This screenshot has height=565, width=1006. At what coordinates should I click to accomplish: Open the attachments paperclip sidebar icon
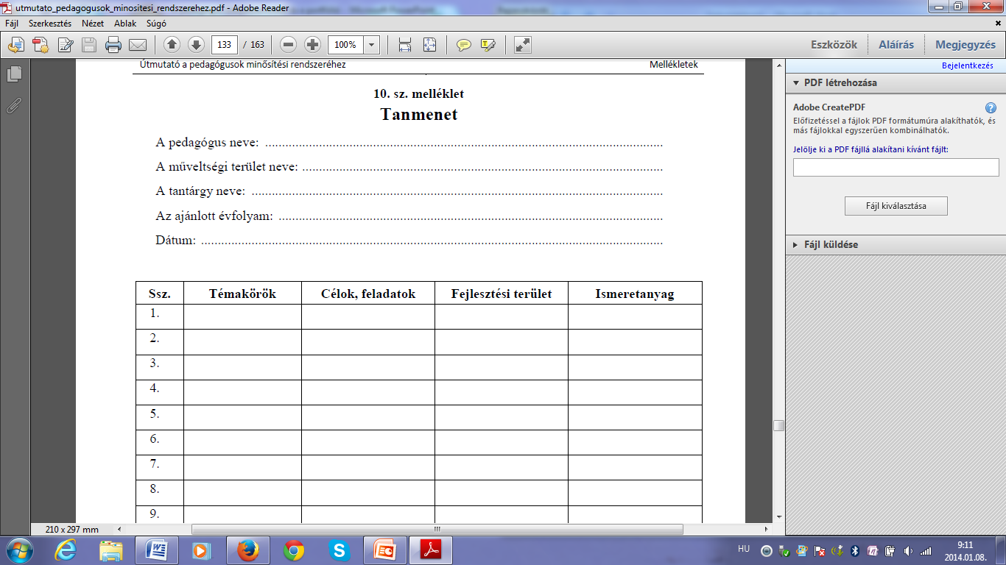click(x=14, y=105)
